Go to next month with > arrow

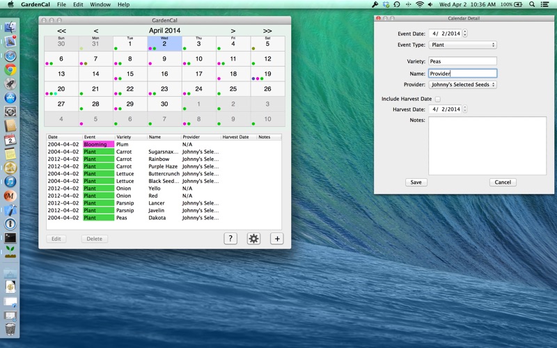pyautogui.click(x=233, y=31)
